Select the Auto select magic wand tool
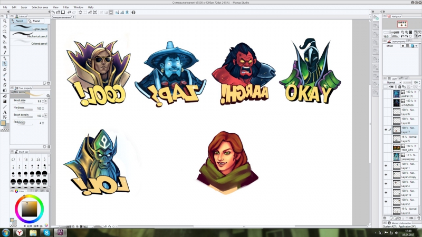The image size is (422, 237). point(5,47)
